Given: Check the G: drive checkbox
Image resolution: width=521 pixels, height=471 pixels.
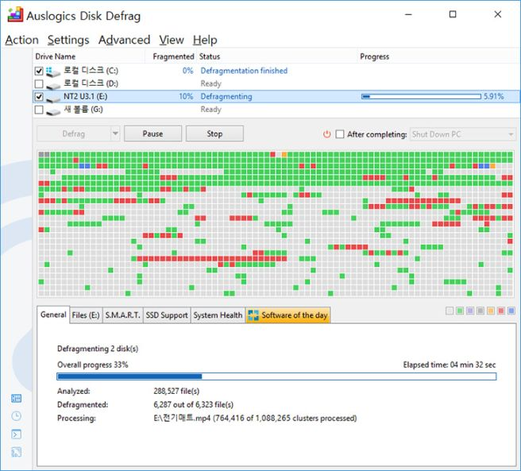Looking at the screenshot, I should pos(39,110).
